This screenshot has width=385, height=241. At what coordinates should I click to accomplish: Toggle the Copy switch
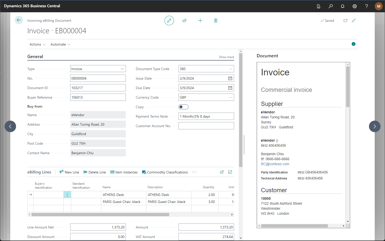[x=183, y=107]
